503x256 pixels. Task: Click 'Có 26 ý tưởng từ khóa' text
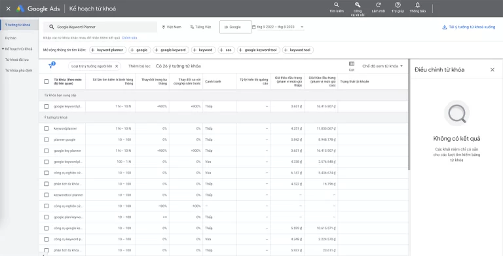point(178,66)
